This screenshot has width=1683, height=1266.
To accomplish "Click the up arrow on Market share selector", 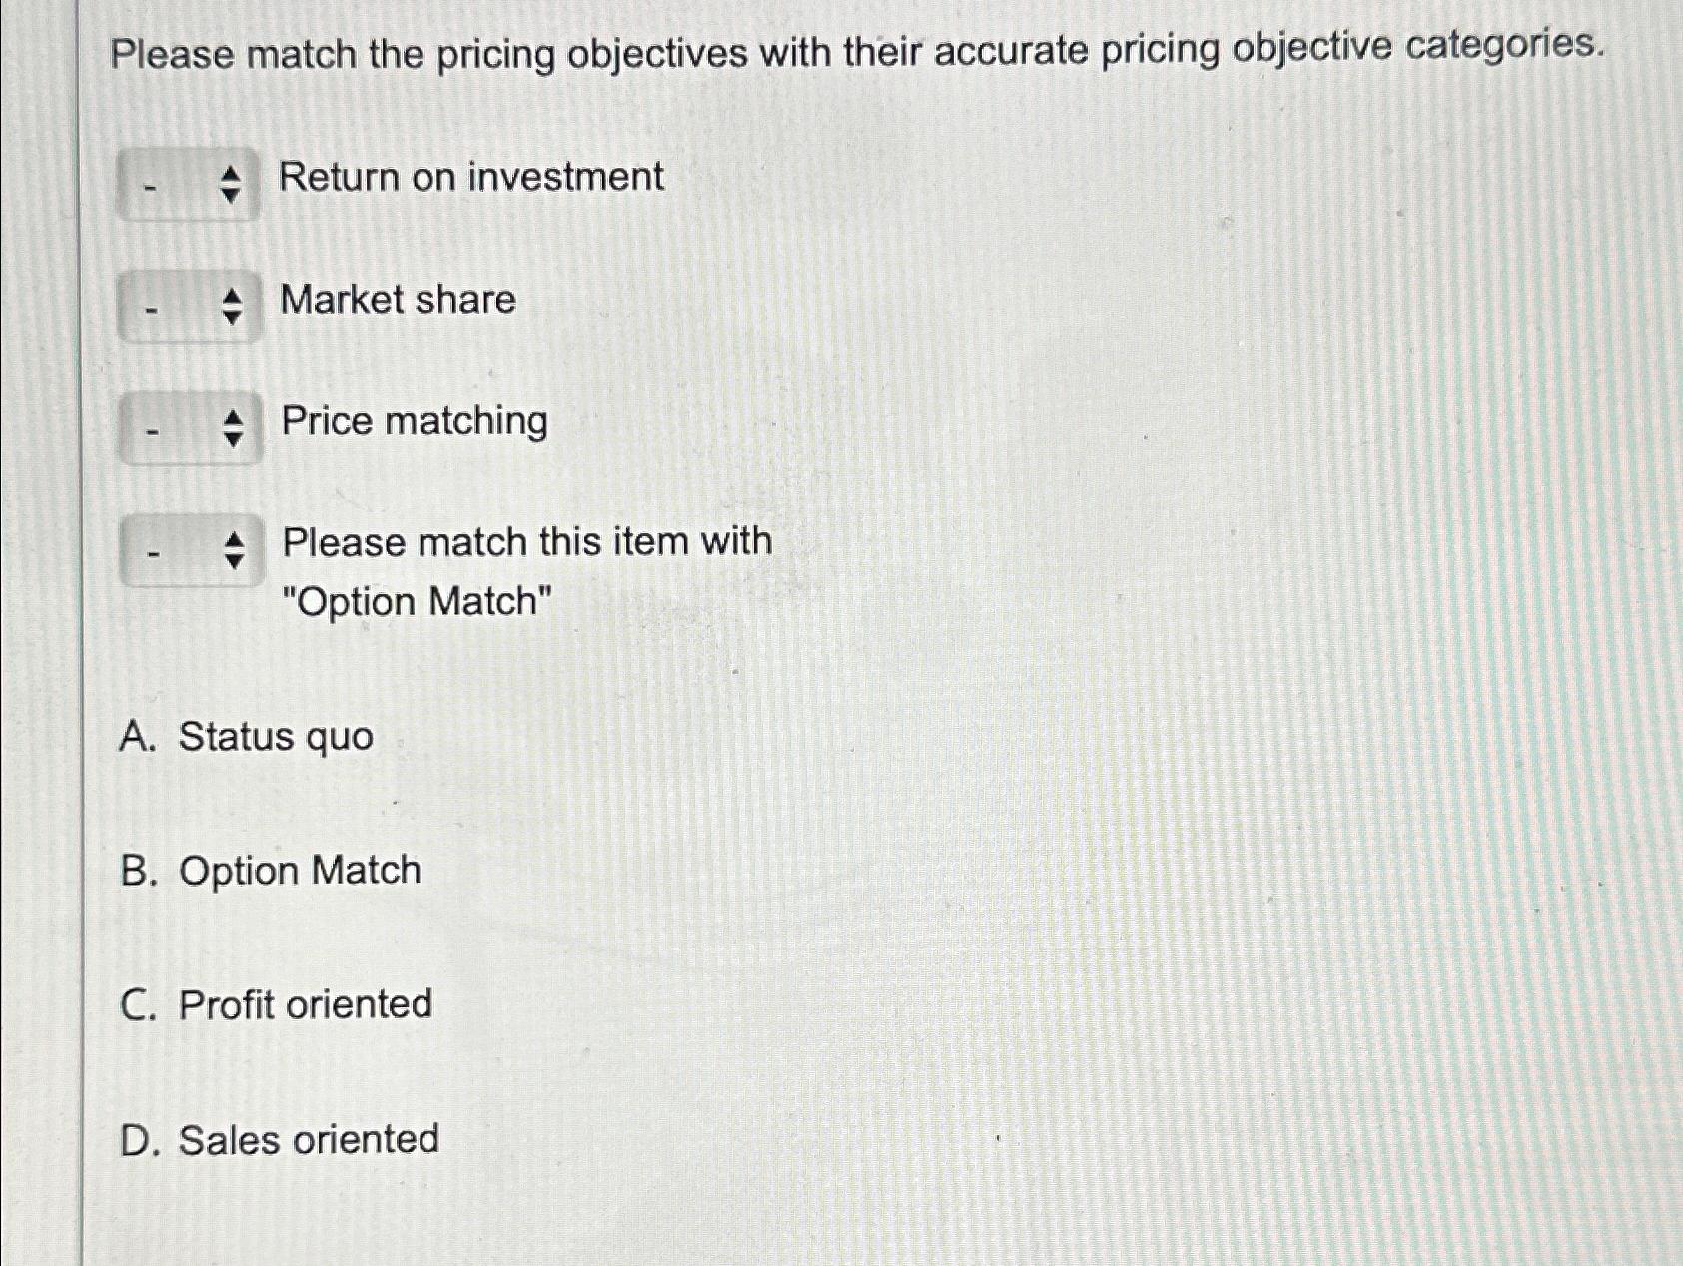I will click(231, 295).
